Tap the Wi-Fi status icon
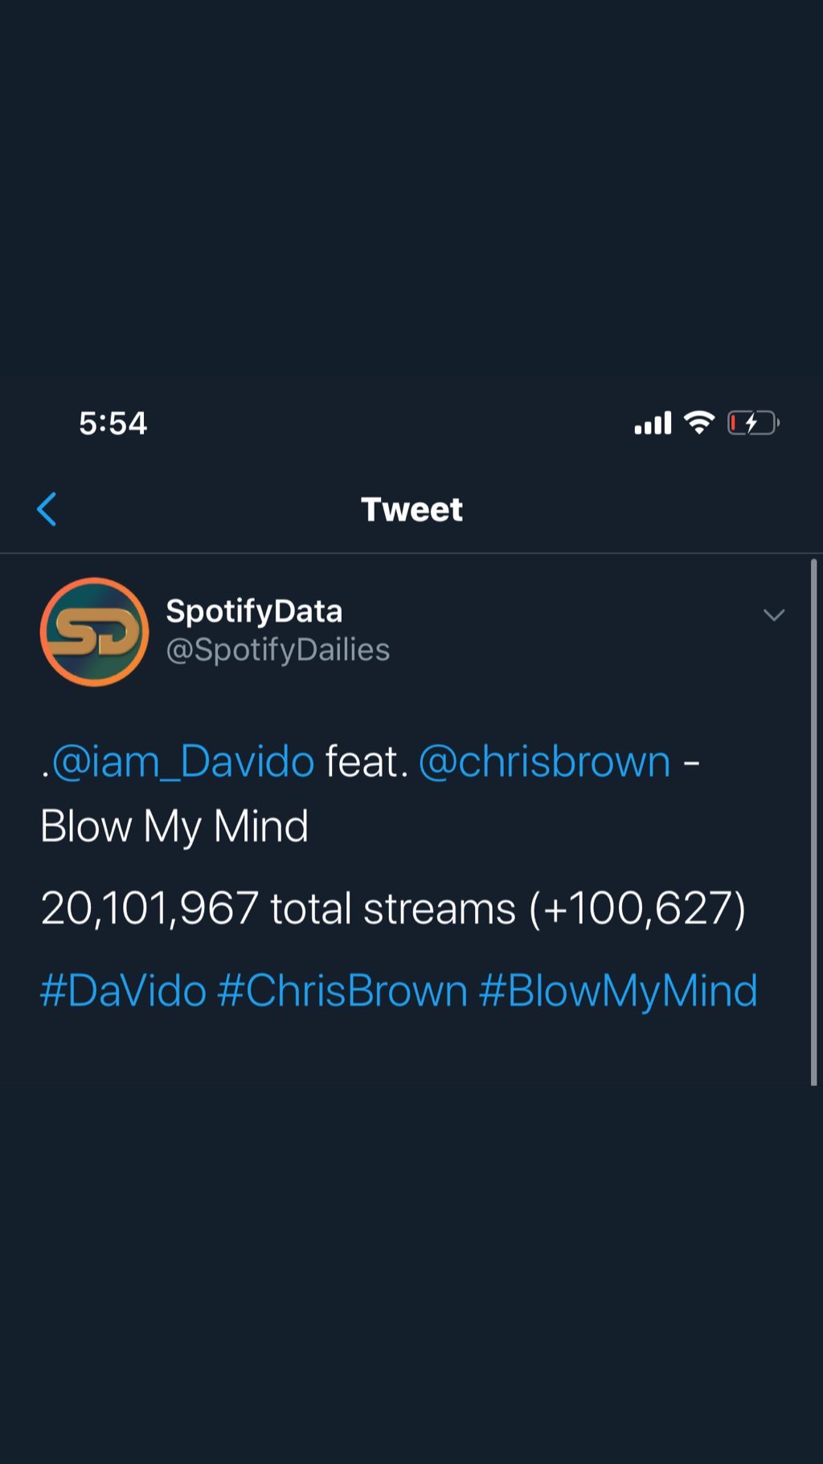The width and height of the screenshot is (823, 1464). tap(699, 422)
